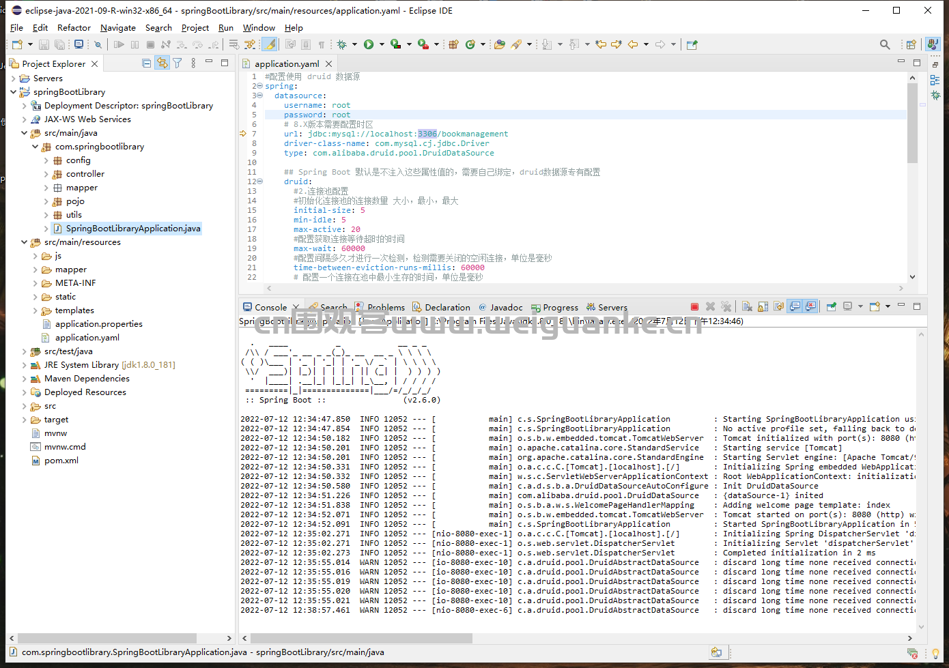Viewport: 949px width, 668px height.
Task: Switch to the Servers tab
Action: pos(606,307)
